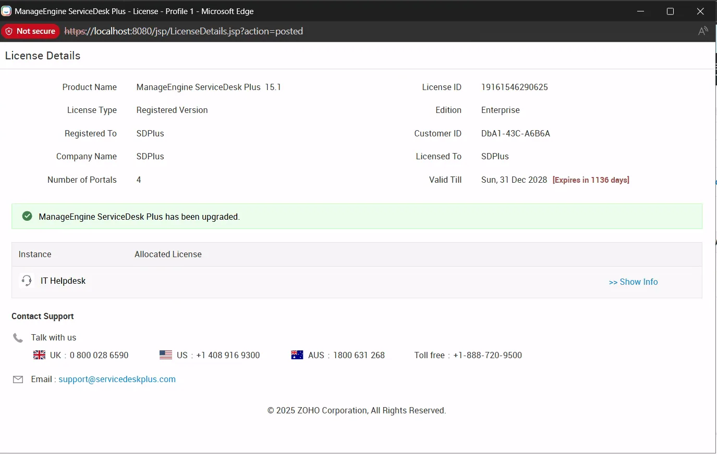Click the Allocated License column header
Viewport: 717px width, 455px height.
[x=168, y=255]
